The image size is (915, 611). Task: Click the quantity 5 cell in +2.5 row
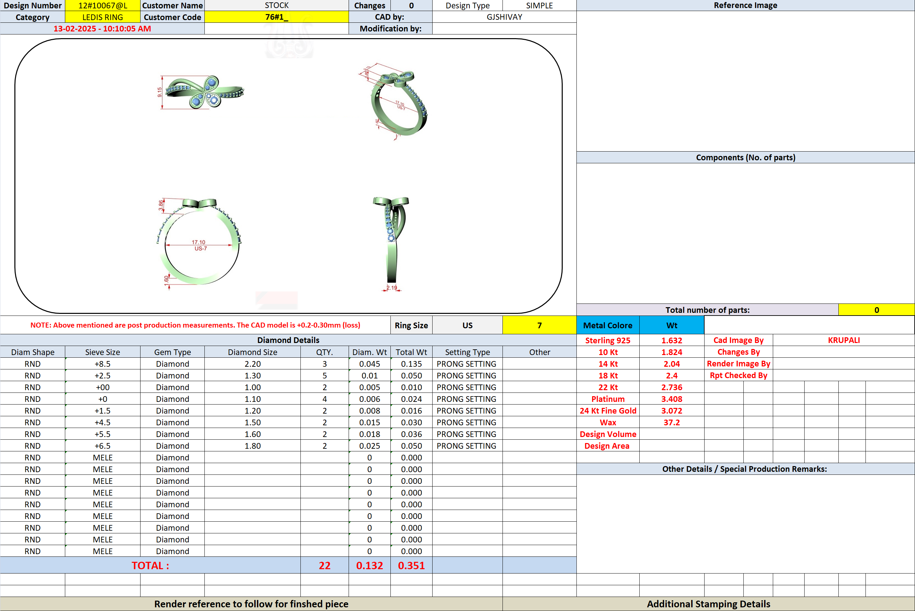click(325, 375)
